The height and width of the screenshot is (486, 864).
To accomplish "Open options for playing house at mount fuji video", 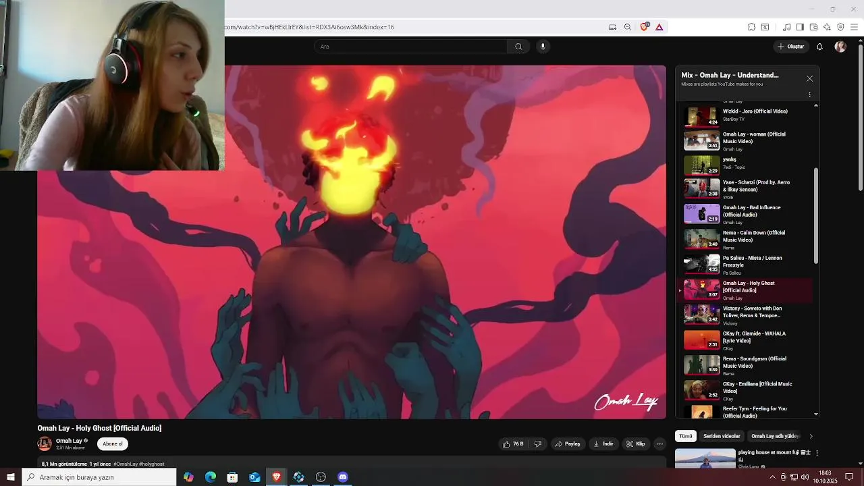I will coord(817,453).
